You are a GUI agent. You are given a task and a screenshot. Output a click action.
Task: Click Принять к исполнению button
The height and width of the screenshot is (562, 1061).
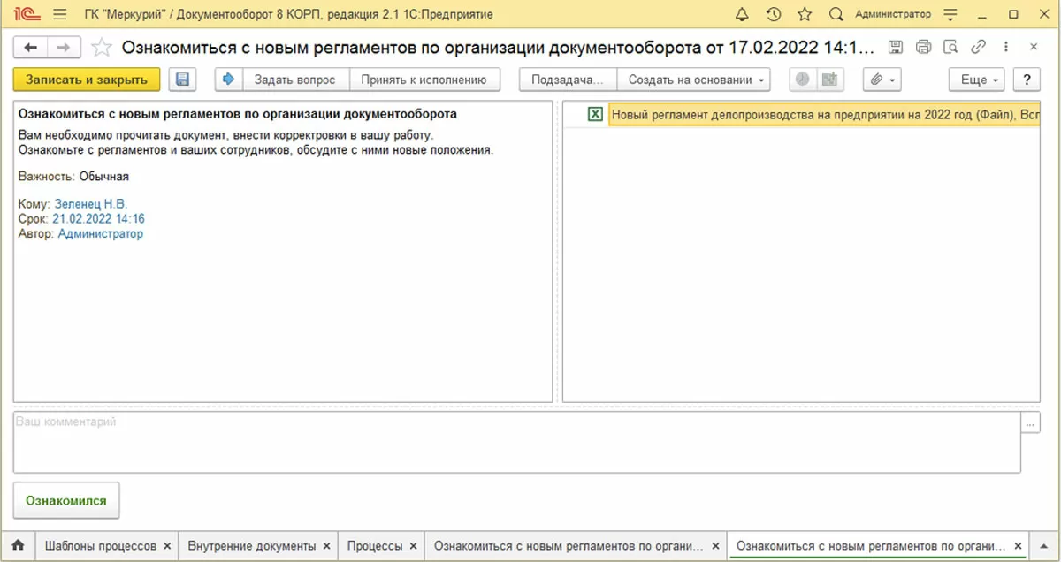point(424,80)
